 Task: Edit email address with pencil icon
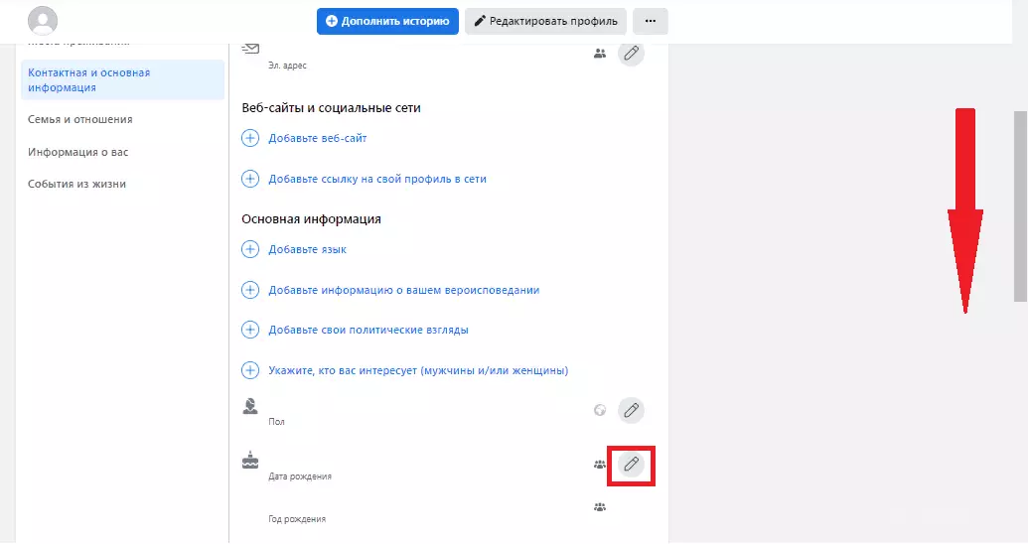click(x=631, y=53)
